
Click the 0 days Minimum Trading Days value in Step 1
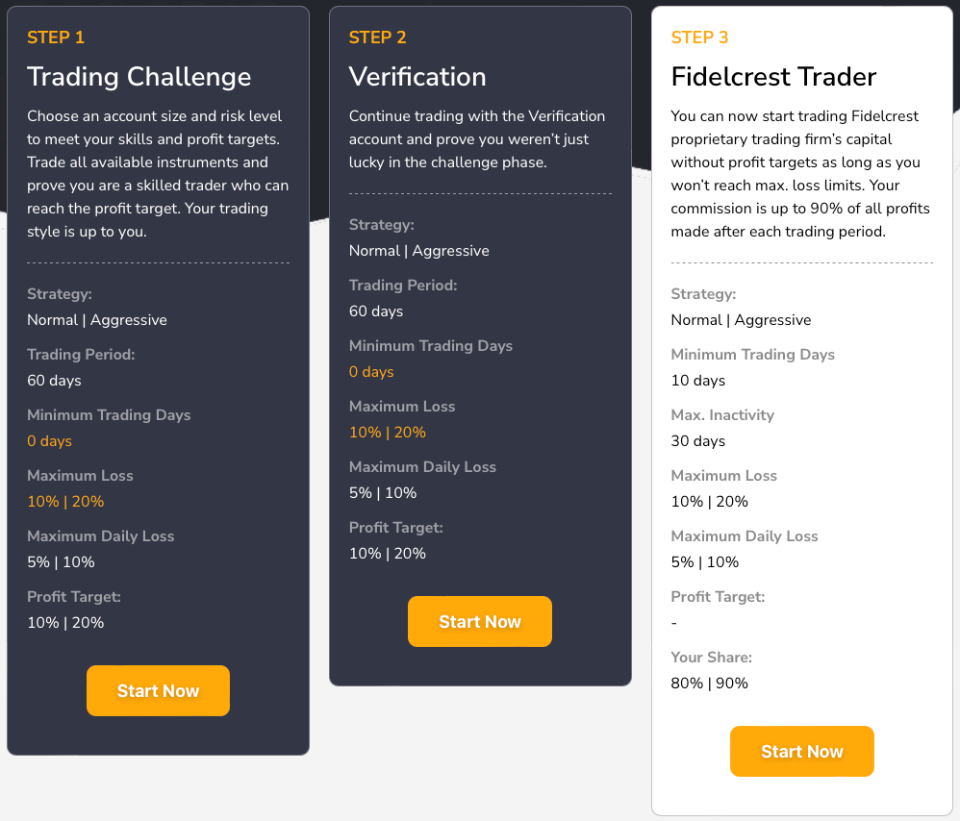(49, 440)
